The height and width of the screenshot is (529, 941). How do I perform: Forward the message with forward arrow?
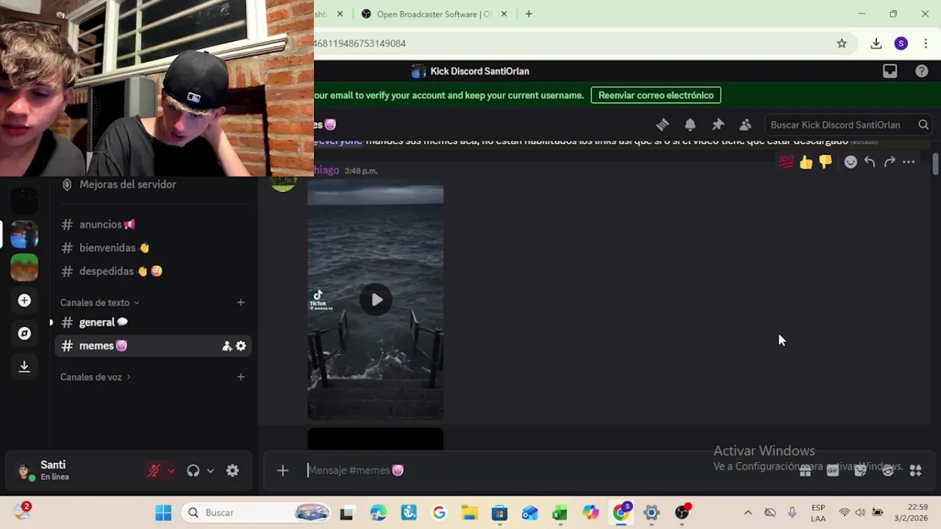coord(890,162)
